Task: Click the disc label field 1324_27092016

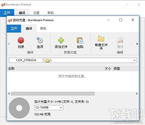Action: point(26,60)
